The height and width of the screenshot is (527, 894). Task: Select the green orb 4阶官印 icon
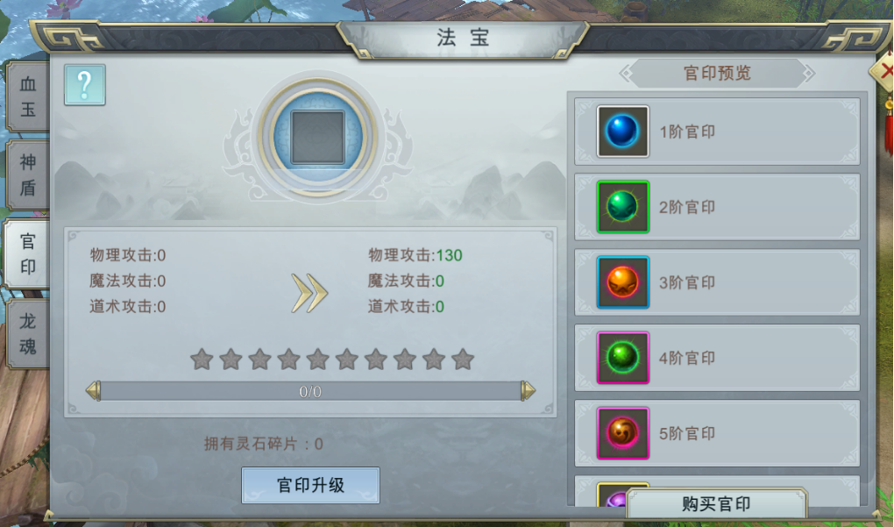click(622, 358)
